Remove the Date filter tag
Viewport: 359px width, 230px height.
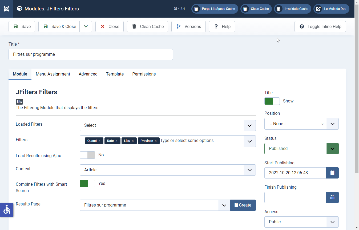116,141
